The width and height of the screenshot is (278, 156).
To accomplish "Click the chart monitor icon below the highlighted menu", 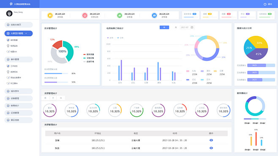I will [8, 40].
